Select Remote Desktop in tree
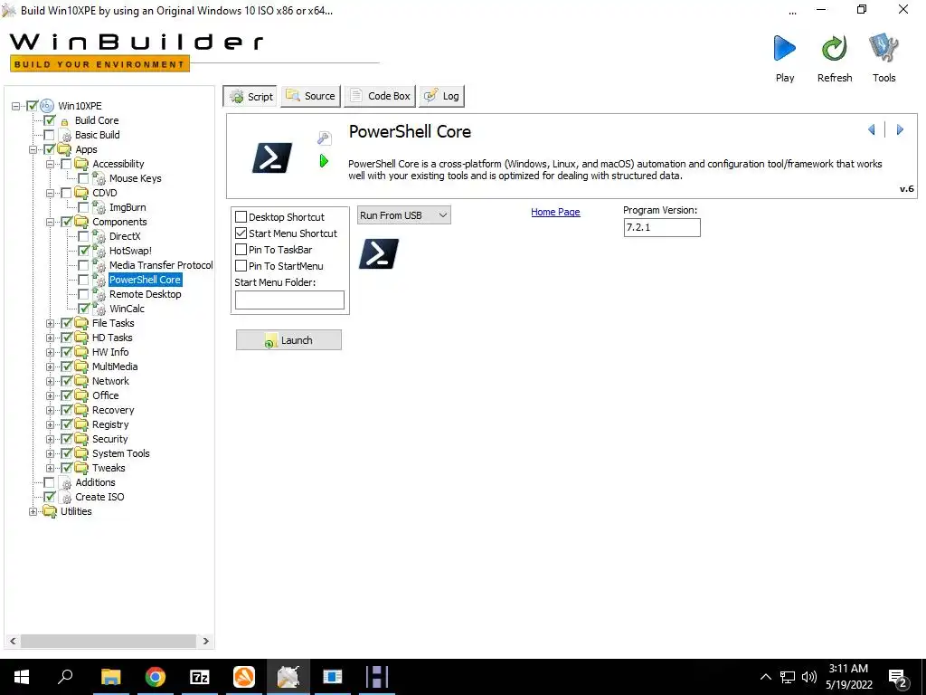Viewport: 926px width, 695px height. point(145,294)
